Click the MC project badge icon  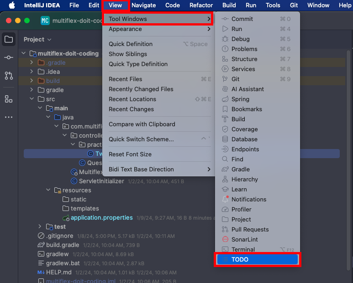click(x=45, y=21)
